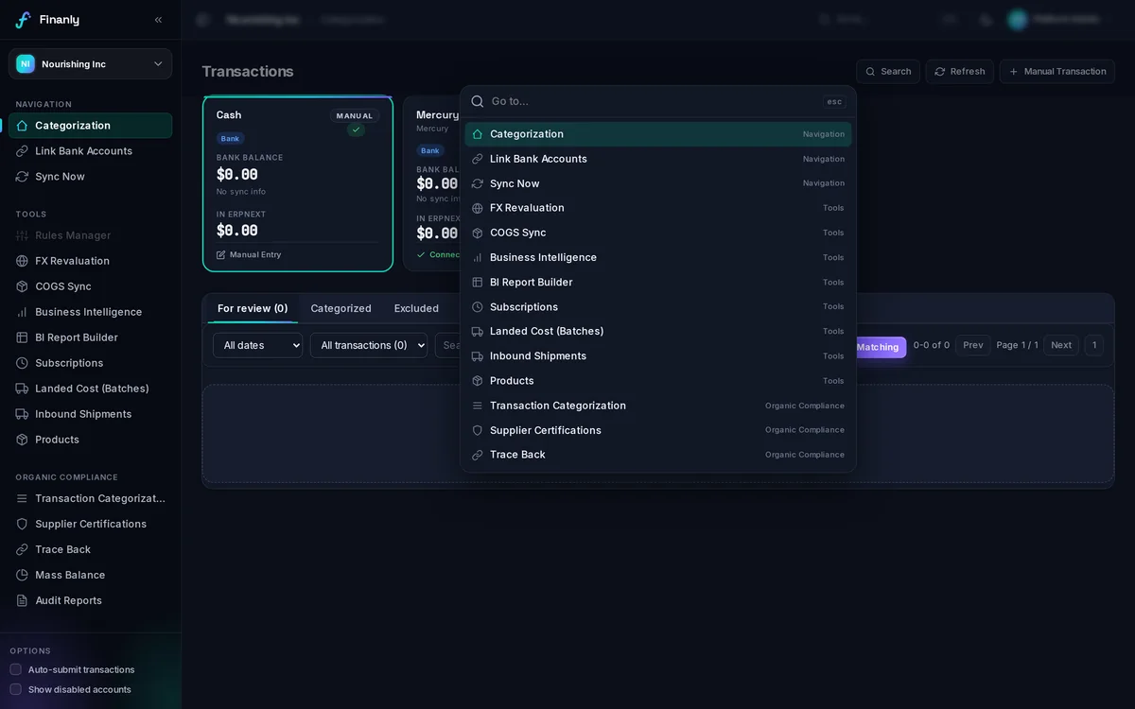Click Transaction Categorization icon in palette
Viewport: 1135px width, 709px height.
478,406
